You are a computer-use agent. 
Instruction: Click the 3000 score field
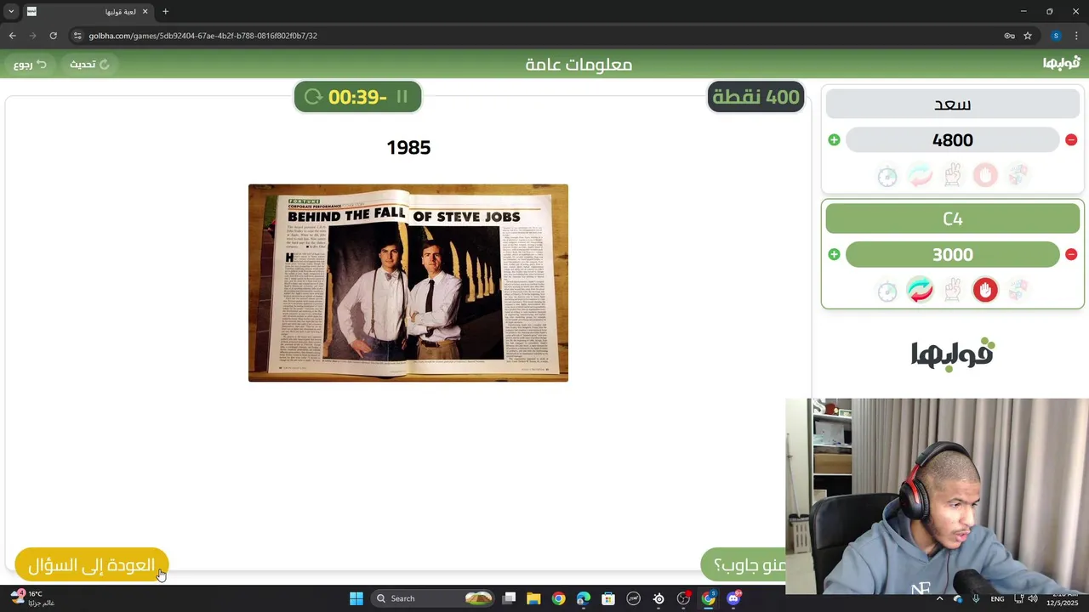point(953,254)
